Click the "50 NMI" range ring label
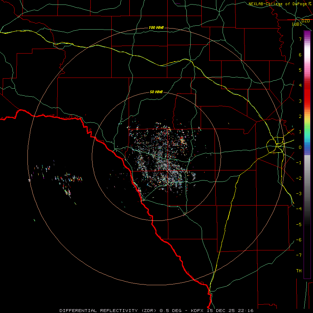The height and width of the screenshot is (313, 313). coord(156,92)
